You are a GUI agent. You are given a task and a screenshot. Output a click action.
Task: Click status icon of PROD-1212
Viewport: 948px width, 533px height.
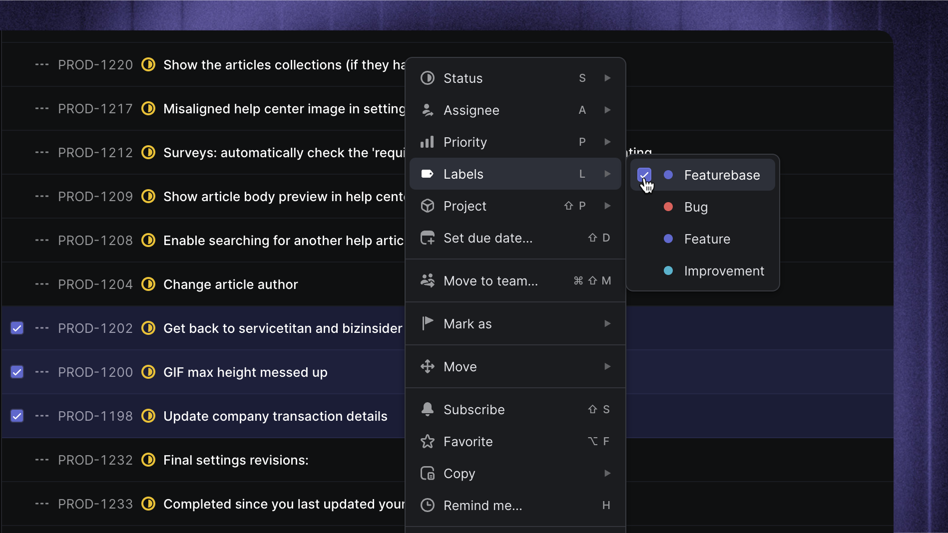(148, 153)
